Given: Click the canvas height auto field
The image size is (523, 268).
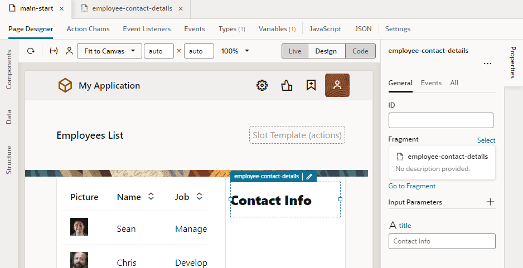Looking at the screenshot, I should pos(199,51).
